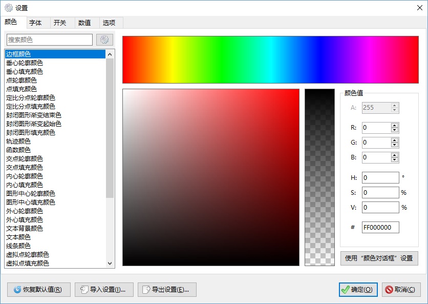This screenshot has height=304, width=428.
Task: Select 内心轮廓颜色 list item
Action: 55,176
